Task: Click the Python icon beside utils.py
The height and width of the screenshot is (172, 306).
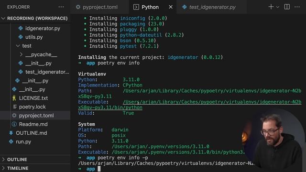Action: tap(21, 37)
